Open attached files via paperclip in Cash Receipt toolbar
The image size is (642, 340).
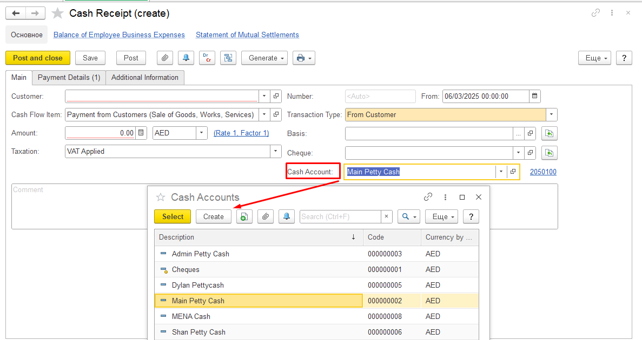[x=164, y=58]
